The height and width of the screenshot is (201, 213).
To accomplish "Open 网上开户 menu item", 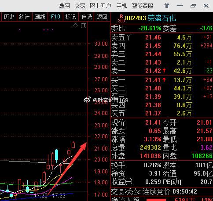I will pyautogui.click(x=100, y=6).
